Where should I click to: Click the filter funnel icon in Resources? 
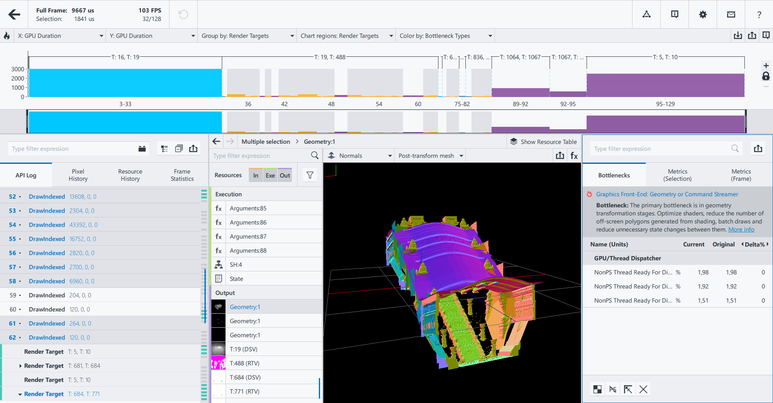click(x=310, y=175)
